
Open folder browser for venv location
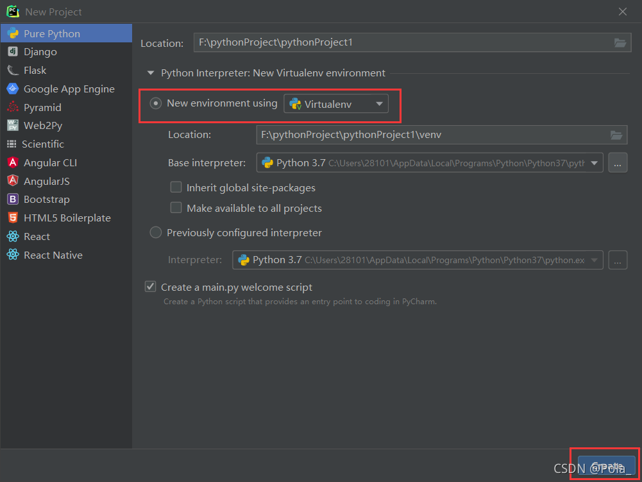pos(616,135)
